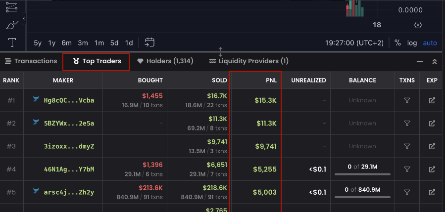
Task: Open explorer link for rank #1 trader
Action: click(432, 100)
